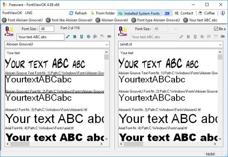Click the strikethrough icon in right pane
Viewport: 228px width, 157px height.
tap(202, 36)
